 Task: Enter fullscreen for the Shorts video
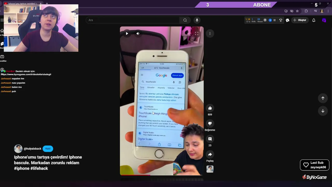click(x=197, y=33)
